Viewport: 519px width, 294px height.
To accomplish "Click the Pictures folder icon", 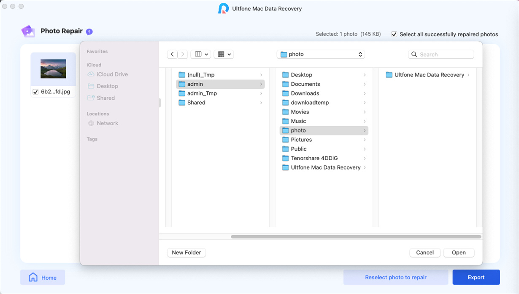I will click(x=286, y=140).
